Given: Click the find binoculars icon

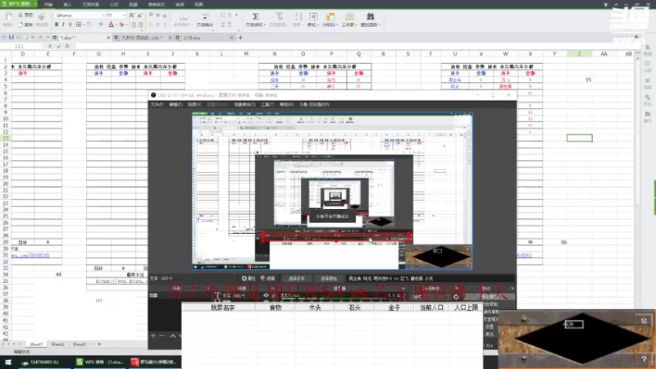Looking at the screenshot, I should (371, 16).
